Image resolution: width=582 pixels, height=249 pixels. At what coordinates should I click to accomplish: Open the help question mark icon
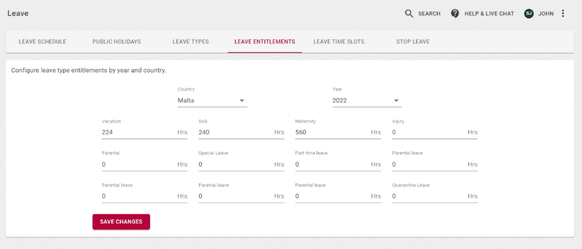pyautogui.click(x=455, y=14)
